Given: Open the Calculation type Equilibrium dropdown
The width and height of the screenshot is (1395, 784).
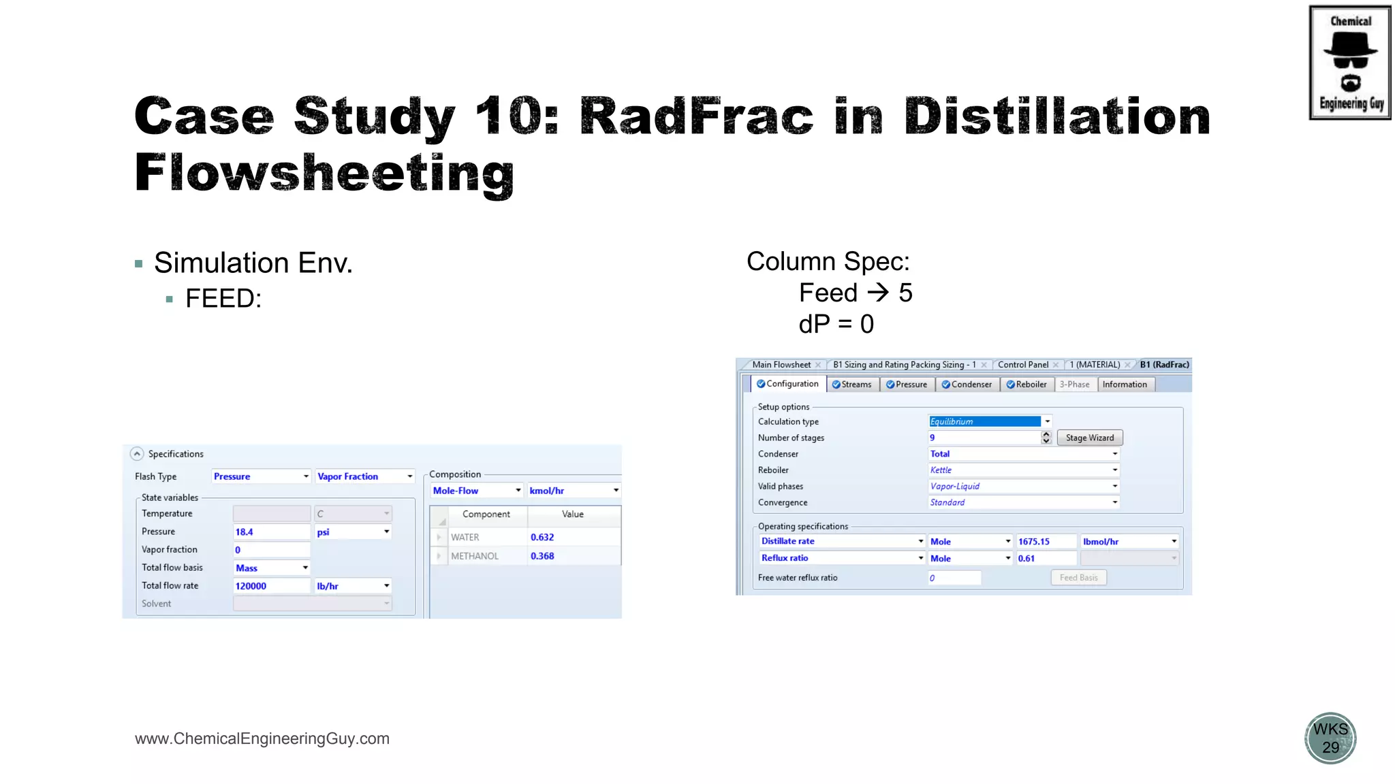Looking at the screenshot, I should (990, 421).
